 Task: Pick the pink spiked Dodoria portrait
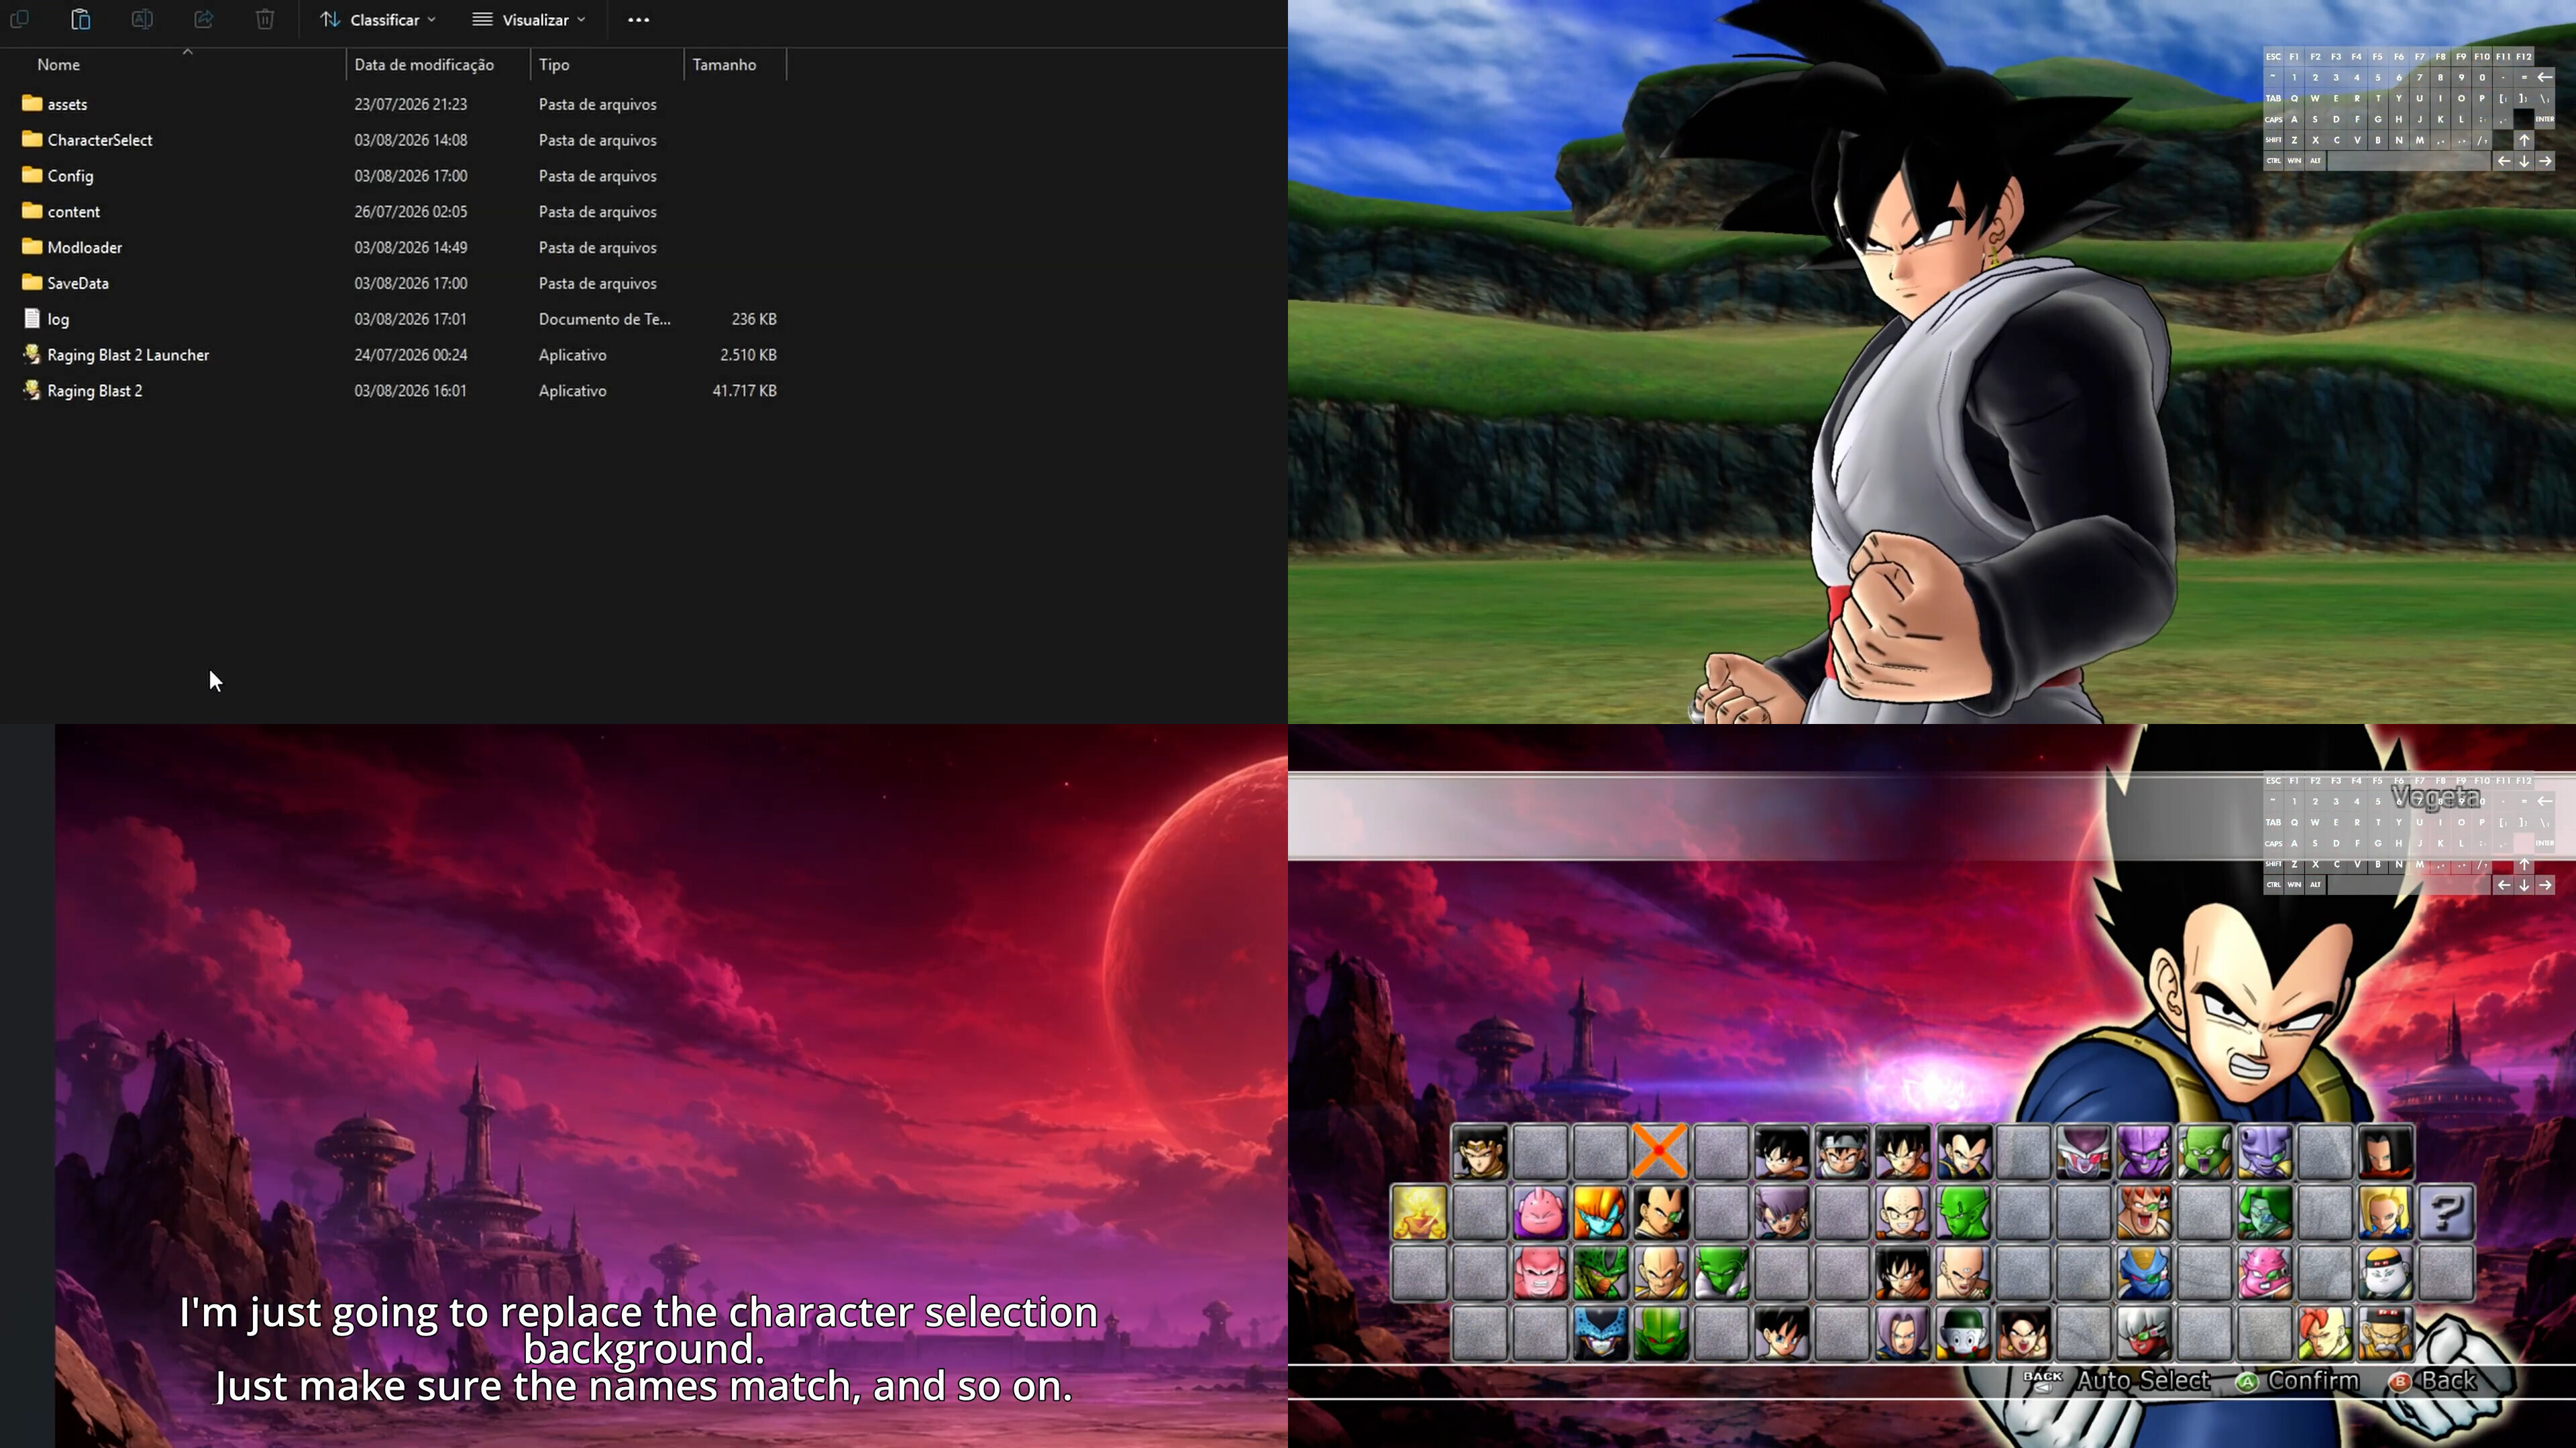point(2265,1273)
